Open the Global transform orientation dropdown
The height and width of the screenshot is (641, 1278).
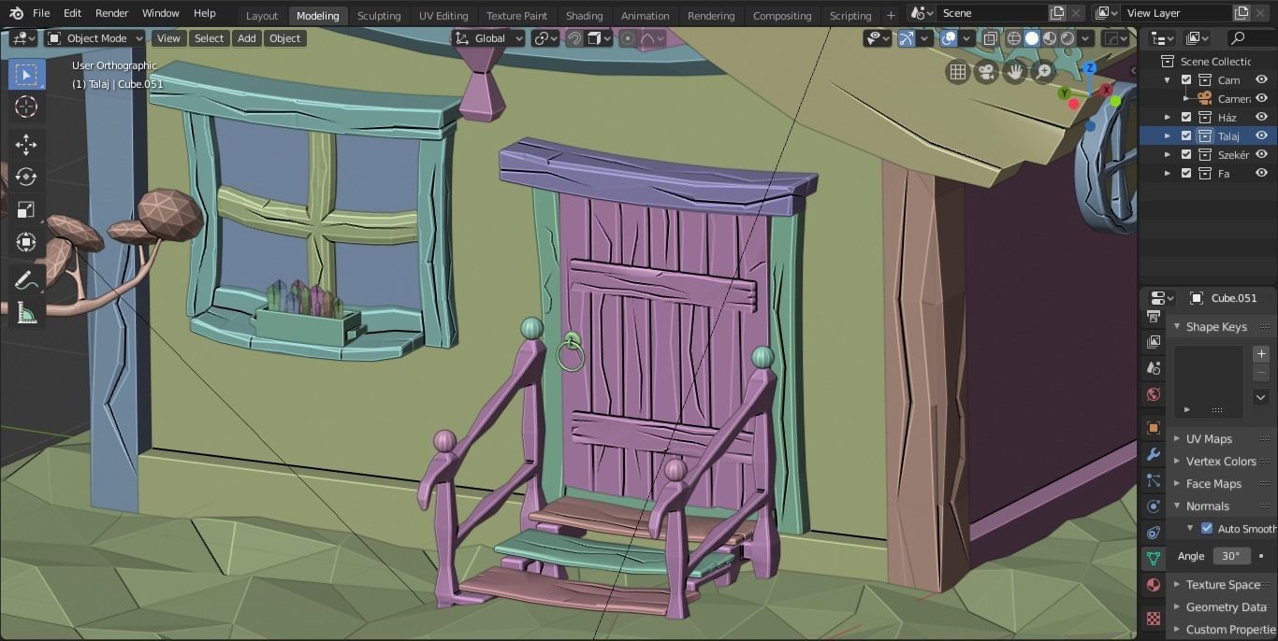click(488, 38)
